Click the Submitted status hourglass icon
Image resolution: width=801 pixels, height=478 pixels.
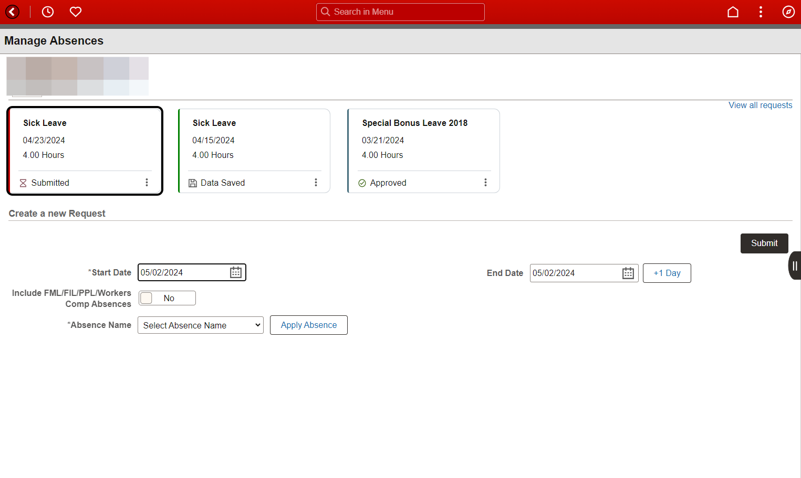(23, 183)
